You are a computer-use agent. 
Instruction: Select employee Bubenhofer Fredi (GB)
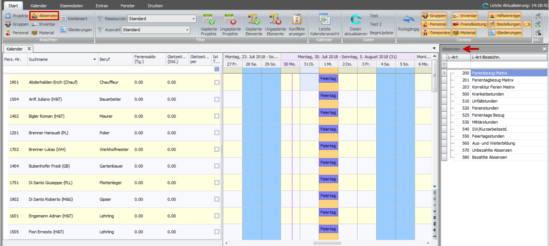tap(49, 166)
